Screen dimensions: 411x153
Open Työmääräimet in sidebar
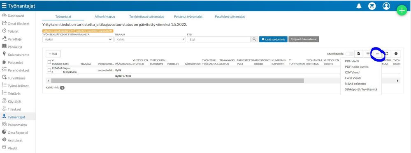pos(18,86)
